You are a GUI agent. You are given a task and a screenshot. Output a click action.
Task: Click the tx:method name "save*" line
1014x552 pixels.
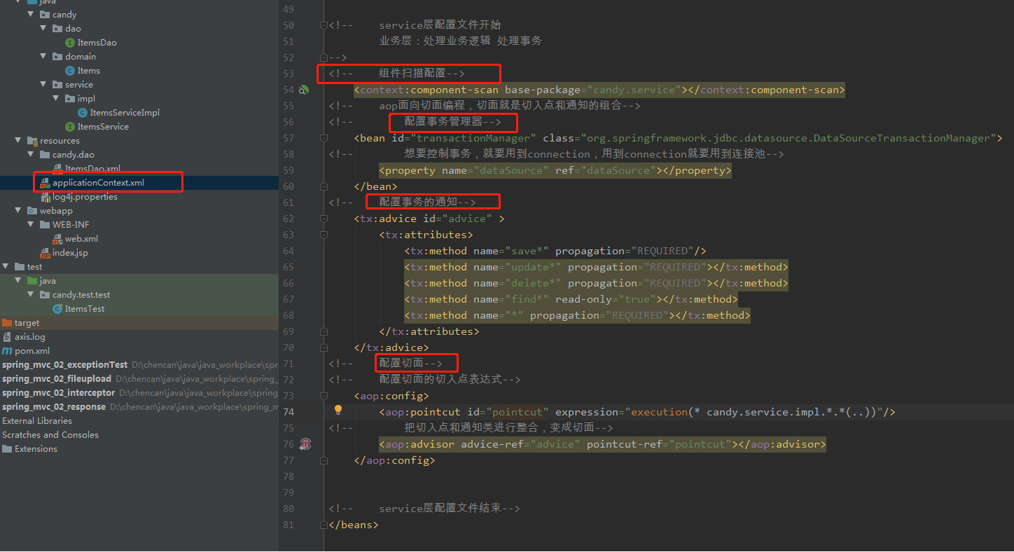point(555,251)
